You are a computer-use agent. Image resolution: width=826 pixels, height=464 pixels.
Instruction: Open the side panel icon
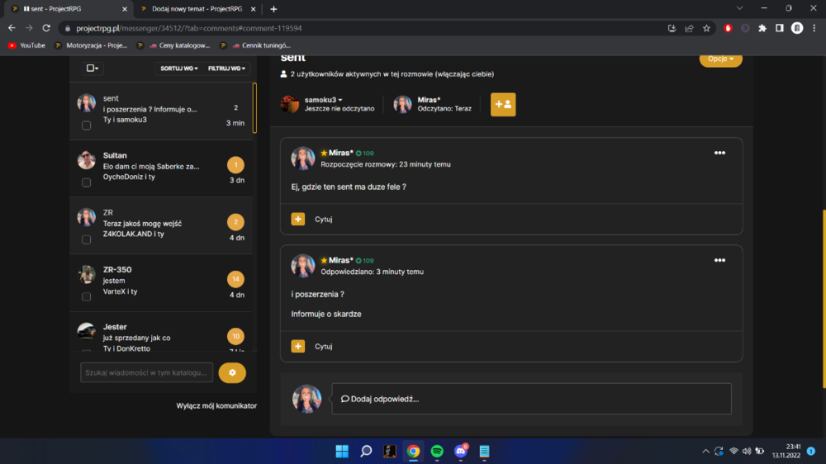[x=780, y=28]
